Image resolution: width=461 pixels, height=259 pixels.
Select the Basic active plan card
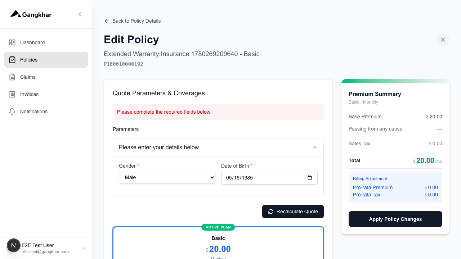point(218,243)
